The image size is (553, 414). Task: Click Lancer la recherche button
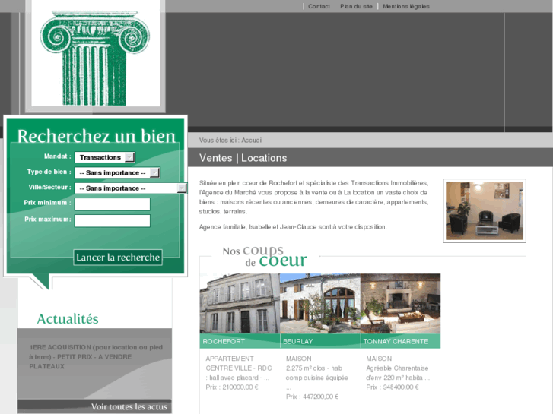point(118,258)
